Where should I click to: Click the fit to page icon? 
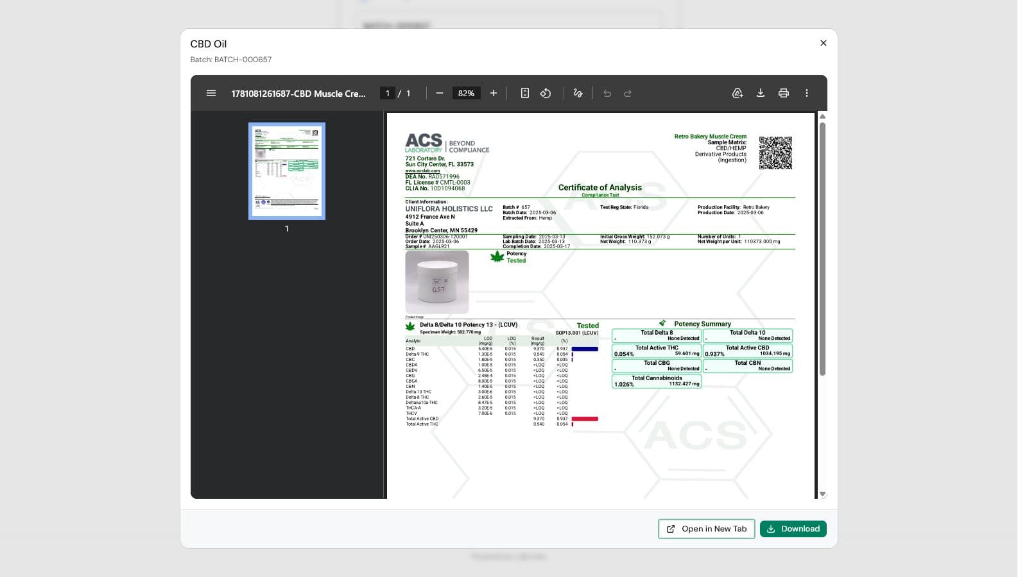point(524,93)
